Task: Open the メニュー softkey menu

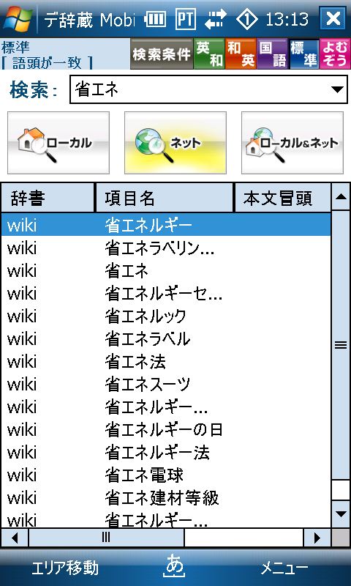Action: 284,568
